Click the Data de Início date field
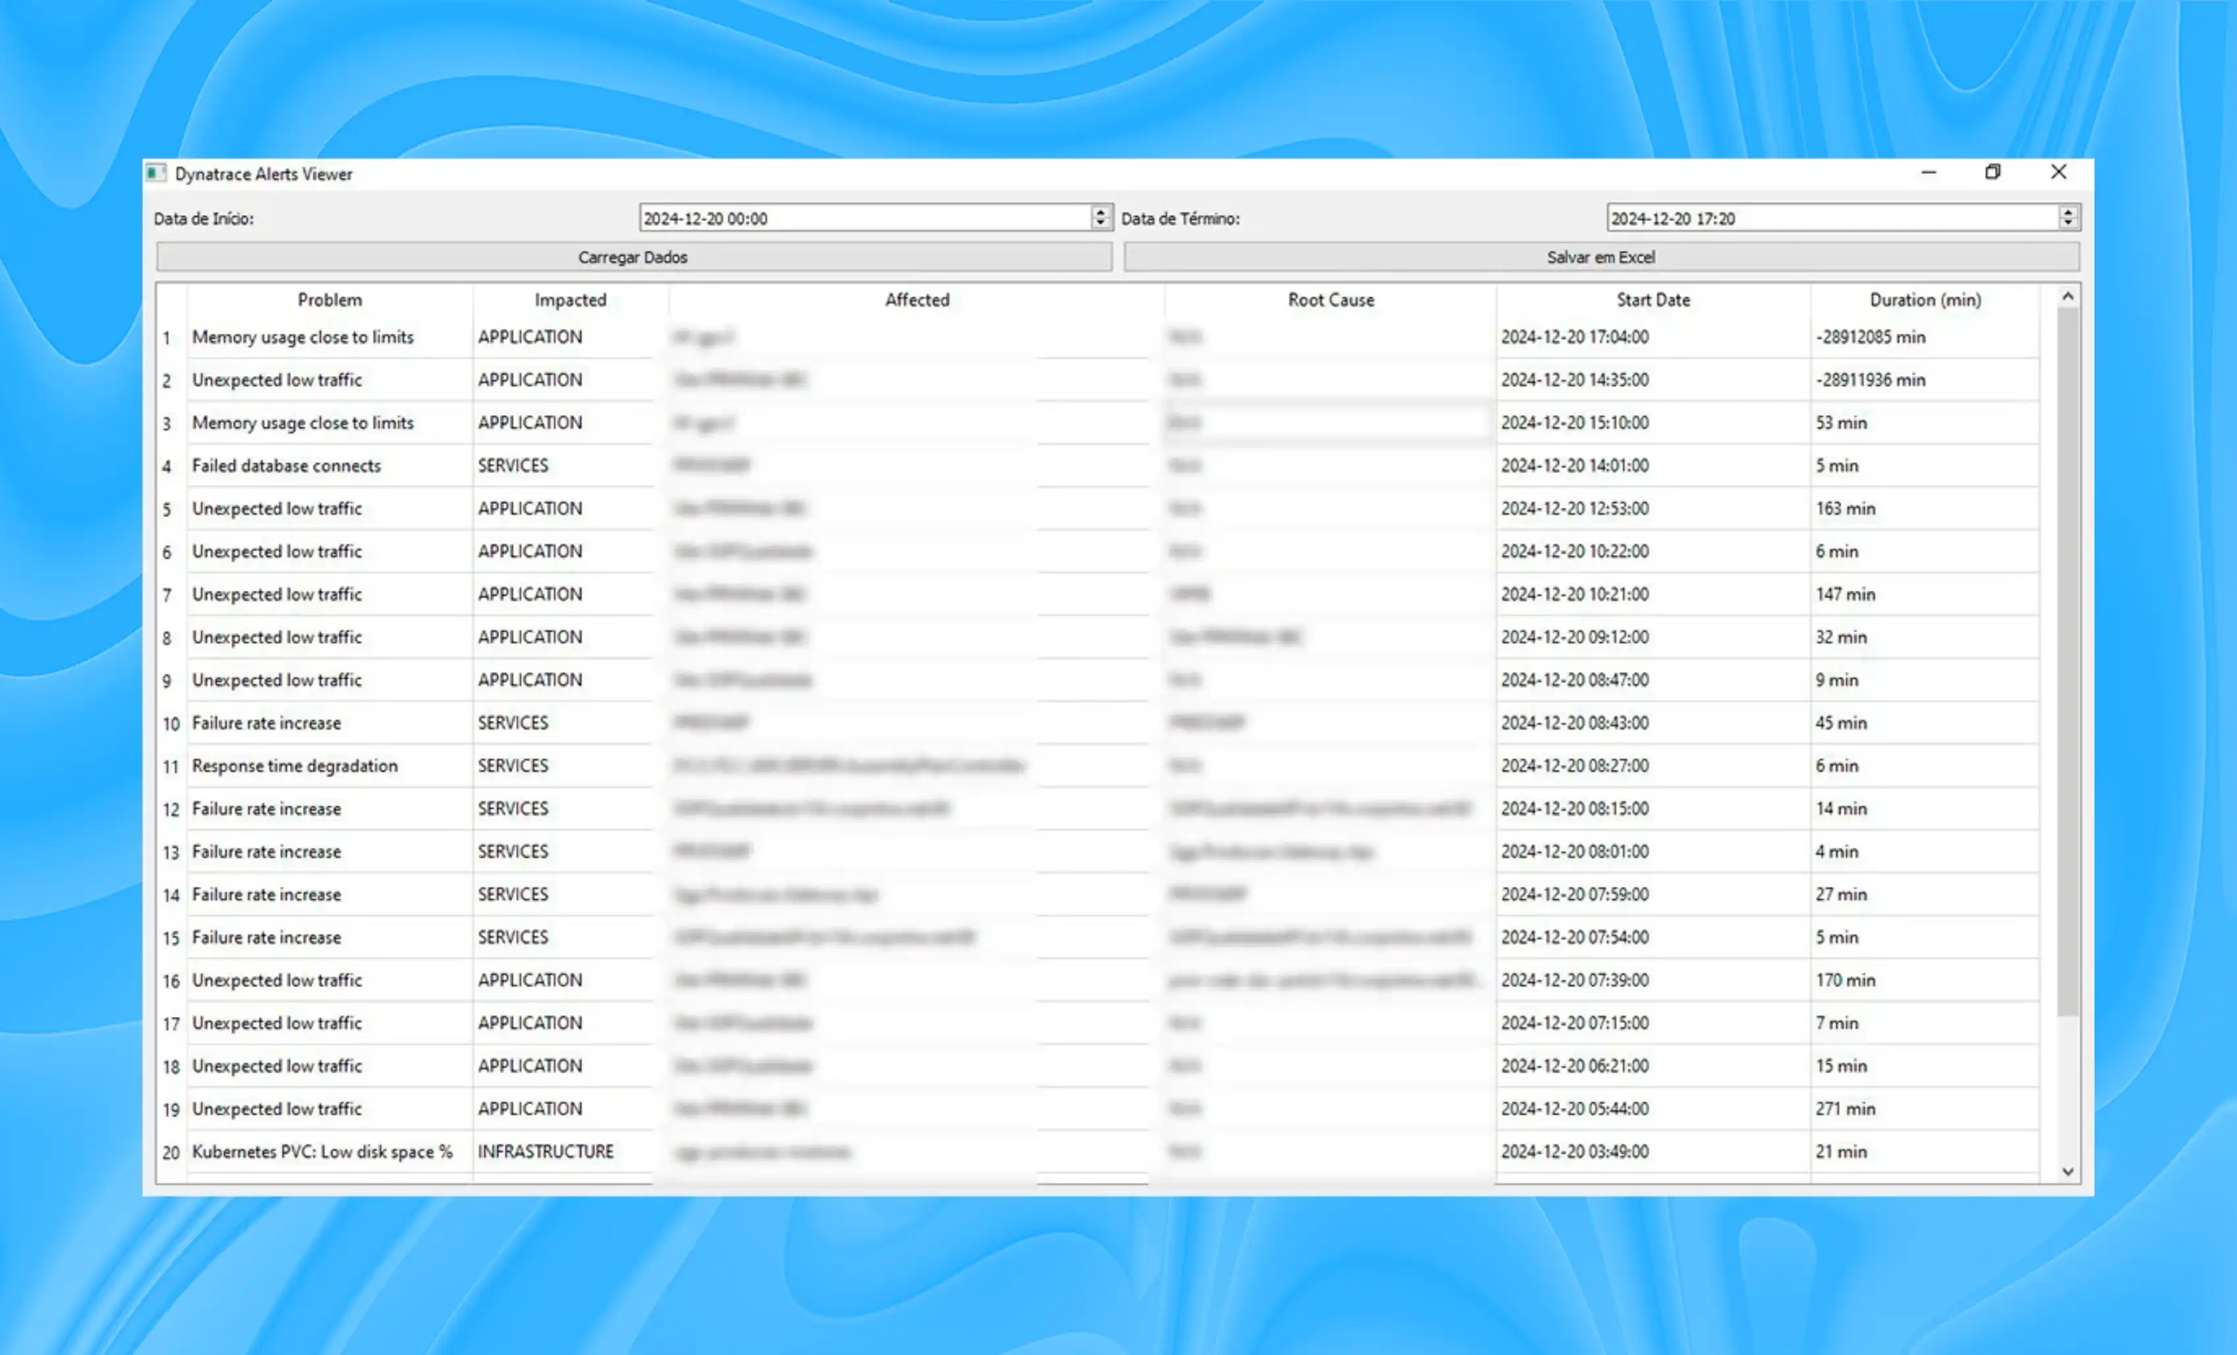Screen dimensions: 2237x1355 click(863, 218)
